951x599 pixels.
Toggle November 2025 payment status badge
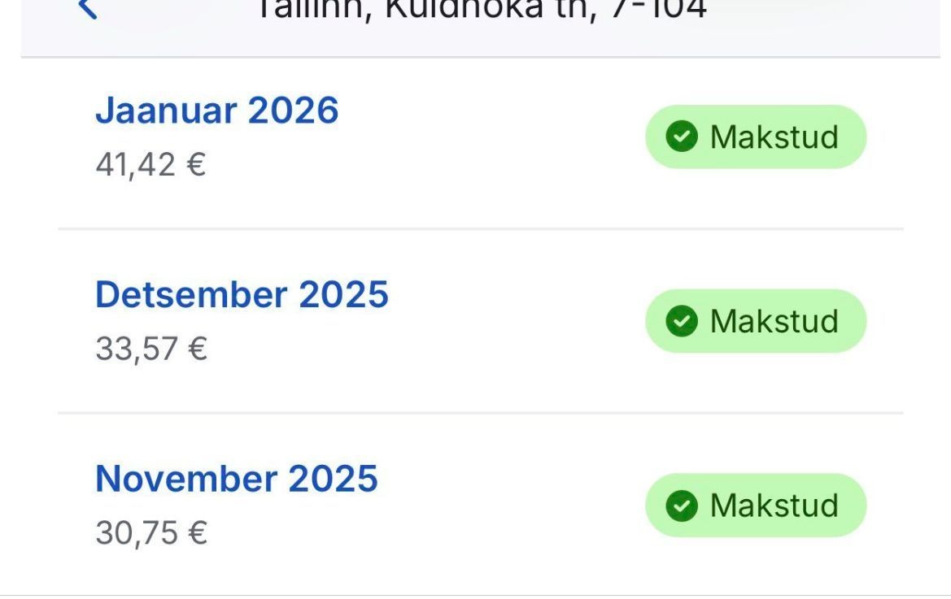pos(755,505)
